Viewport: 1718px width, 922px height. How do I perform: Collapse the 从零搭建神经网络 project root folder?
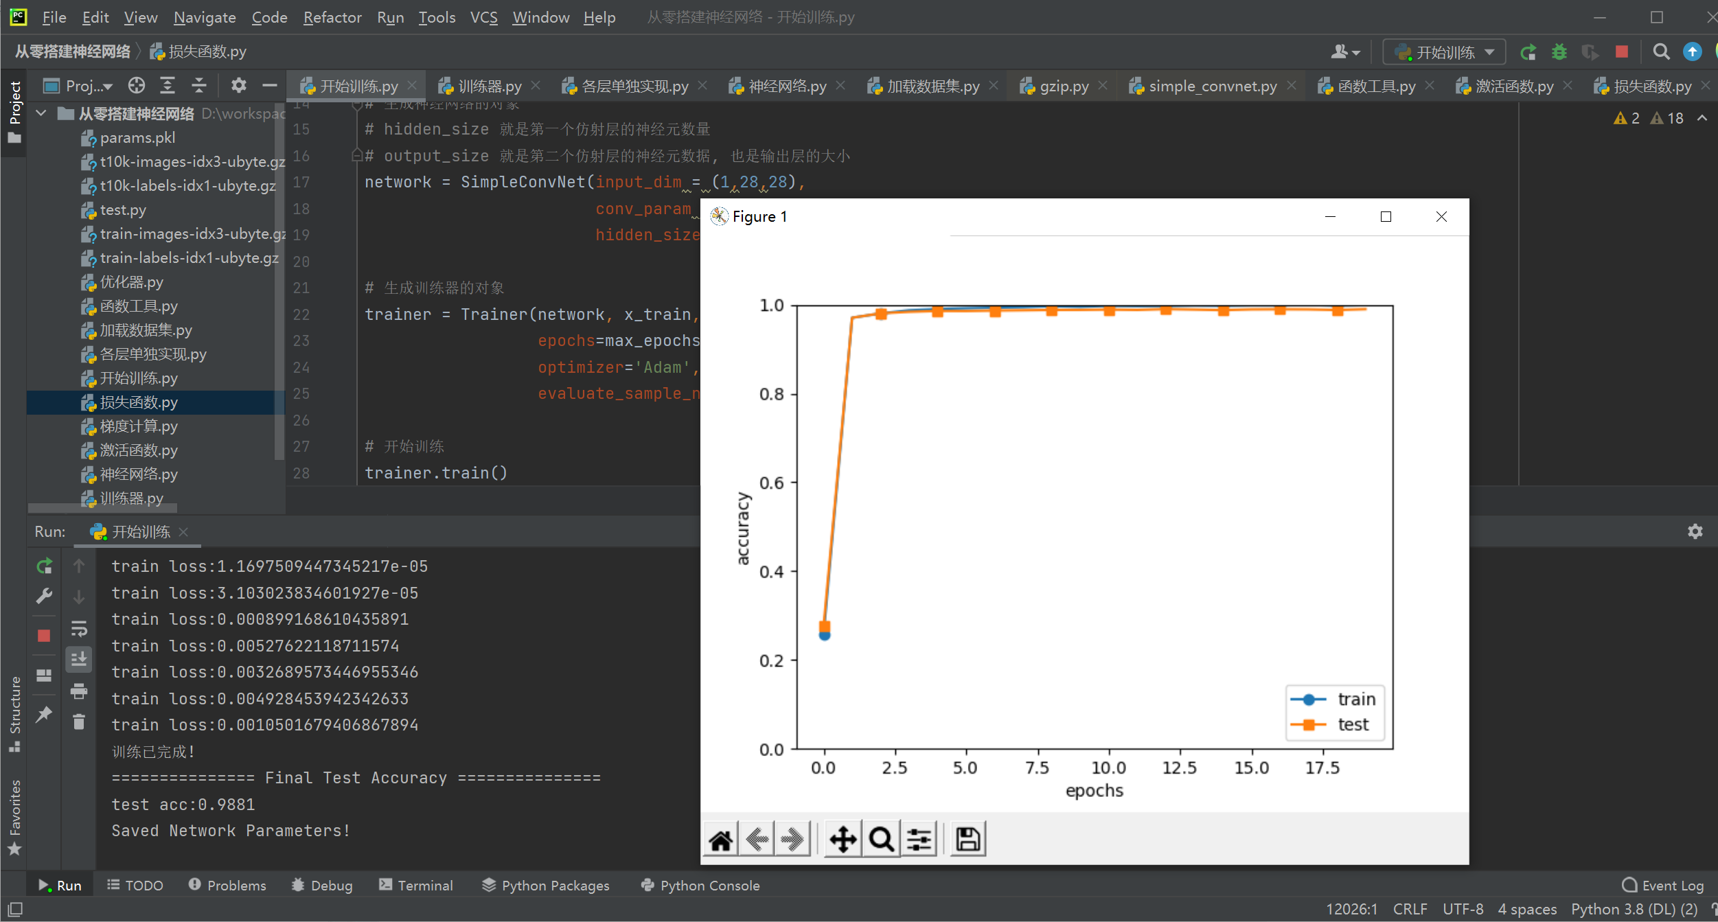click(41, 113)
